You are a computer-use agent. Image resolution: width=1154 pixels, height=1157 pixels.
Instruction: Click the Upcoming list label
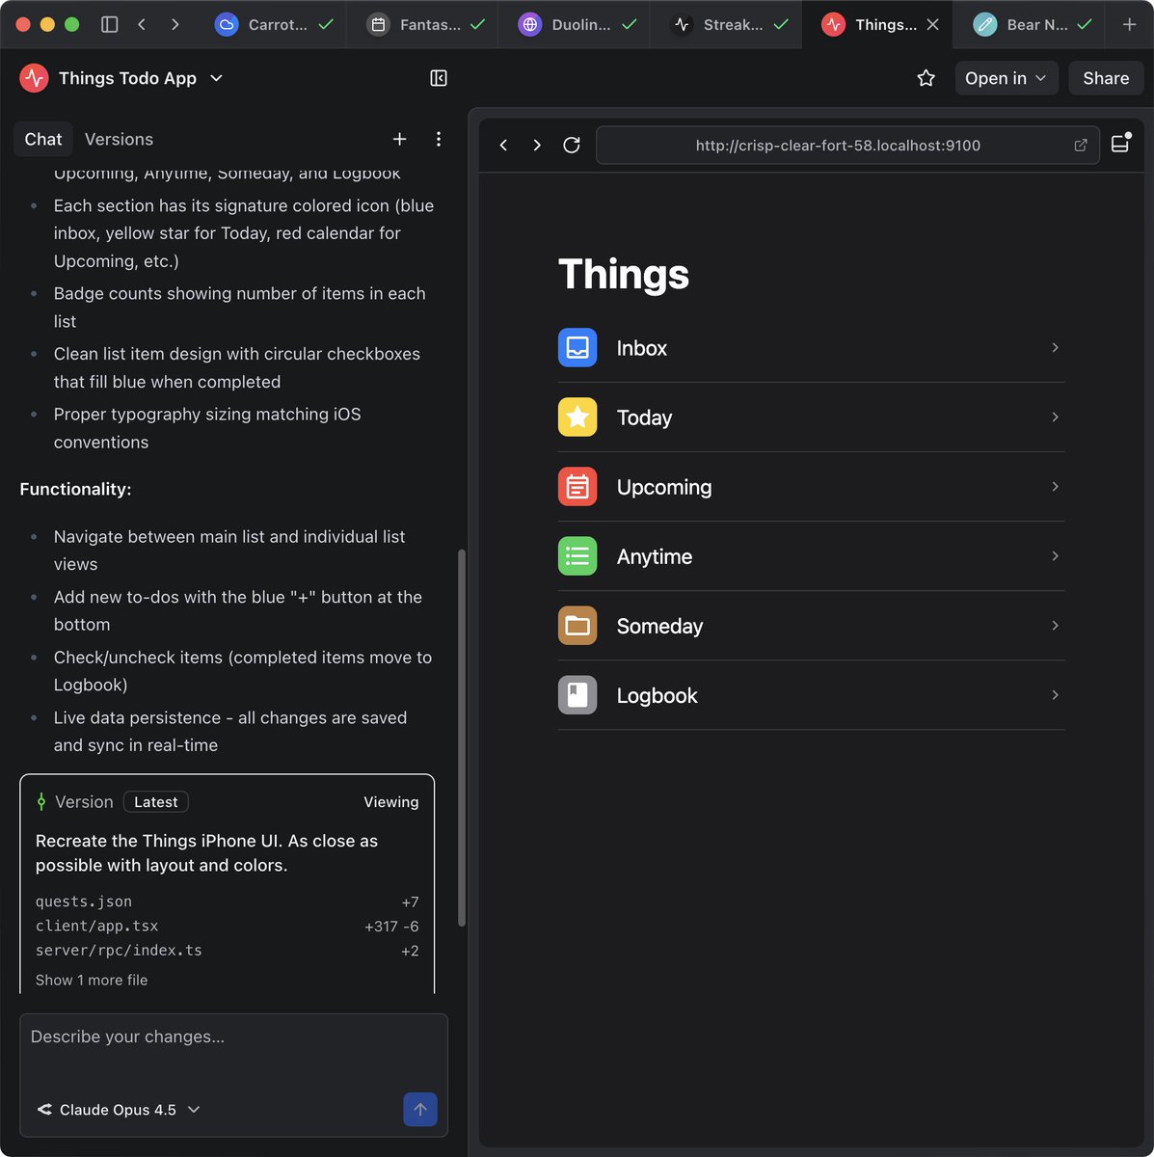664,487
